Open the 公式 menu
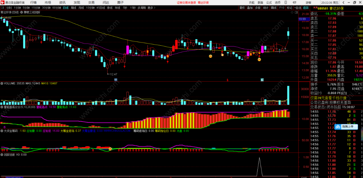The image size is (363, 178). coord(269,3)
